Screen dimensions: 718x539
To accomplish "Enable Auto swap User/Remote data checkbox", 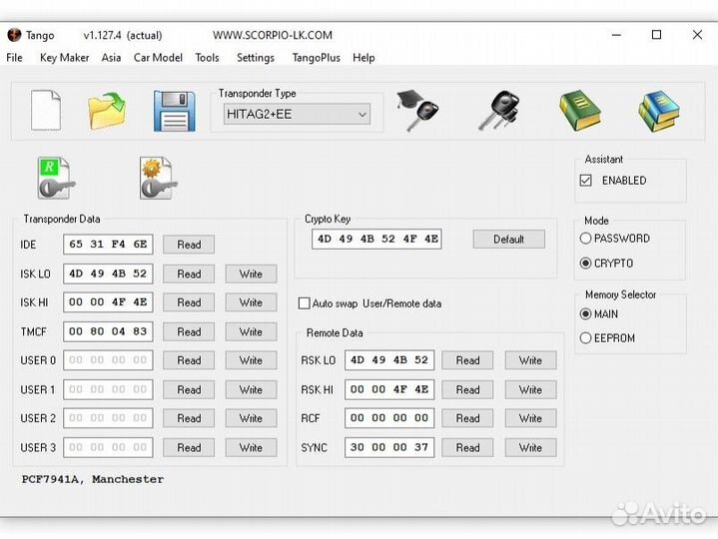I will click(305, 303).
